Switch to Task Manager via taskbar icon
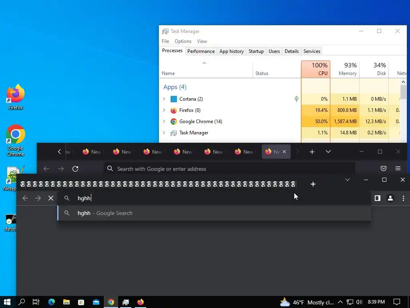Viewport: 410px width, 308px height. pyautogui.click(x=126, y=302)
